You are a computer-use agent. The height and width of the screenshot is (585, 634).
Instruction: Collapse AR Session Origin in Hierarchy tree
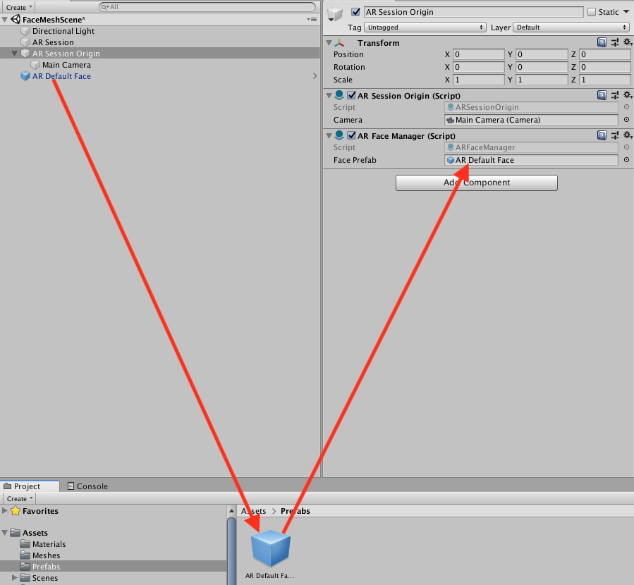coord(15,54)
